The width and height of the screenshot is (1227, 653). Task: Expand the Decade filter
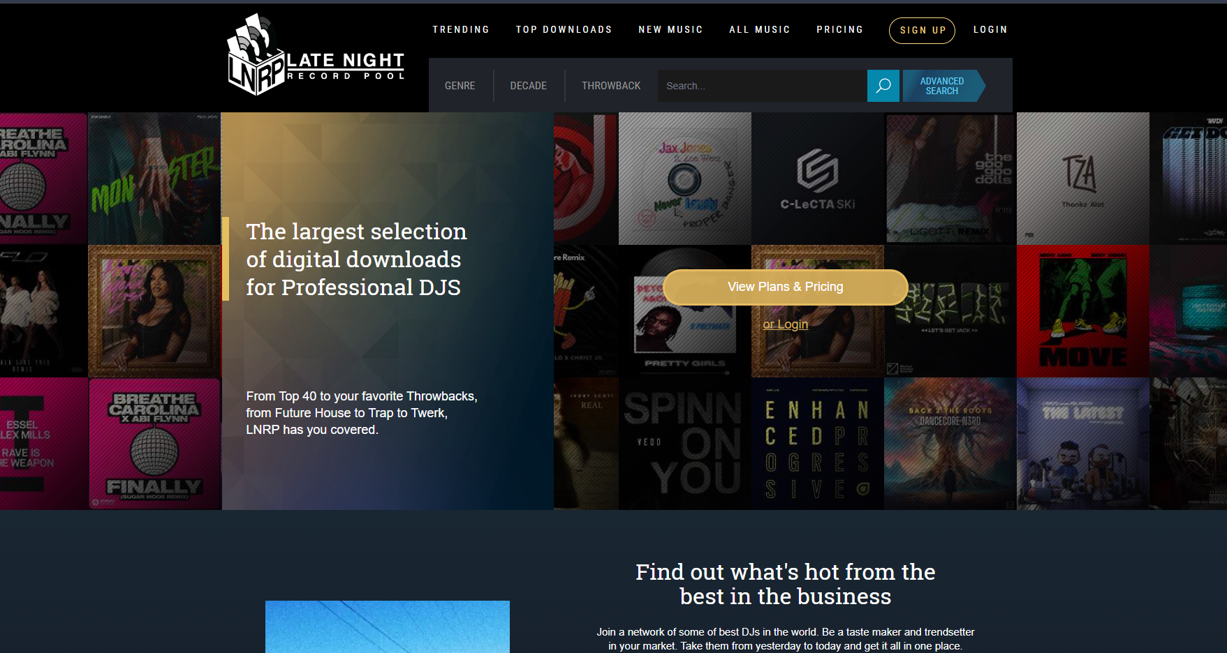[529, 86]
